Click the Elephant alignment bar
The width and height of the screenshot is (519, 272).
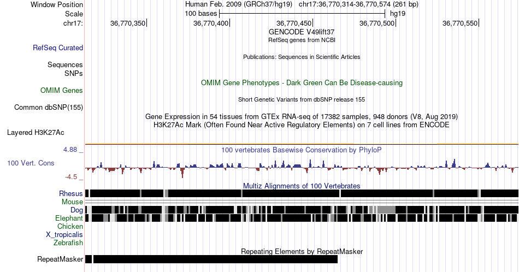click(302, 218)
